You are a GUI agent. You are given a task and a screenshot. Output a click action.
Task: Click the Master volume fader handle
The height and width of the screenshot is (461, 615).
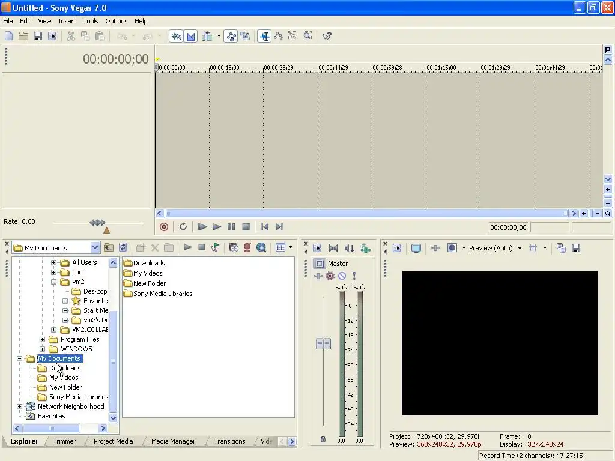click(323, 344)
